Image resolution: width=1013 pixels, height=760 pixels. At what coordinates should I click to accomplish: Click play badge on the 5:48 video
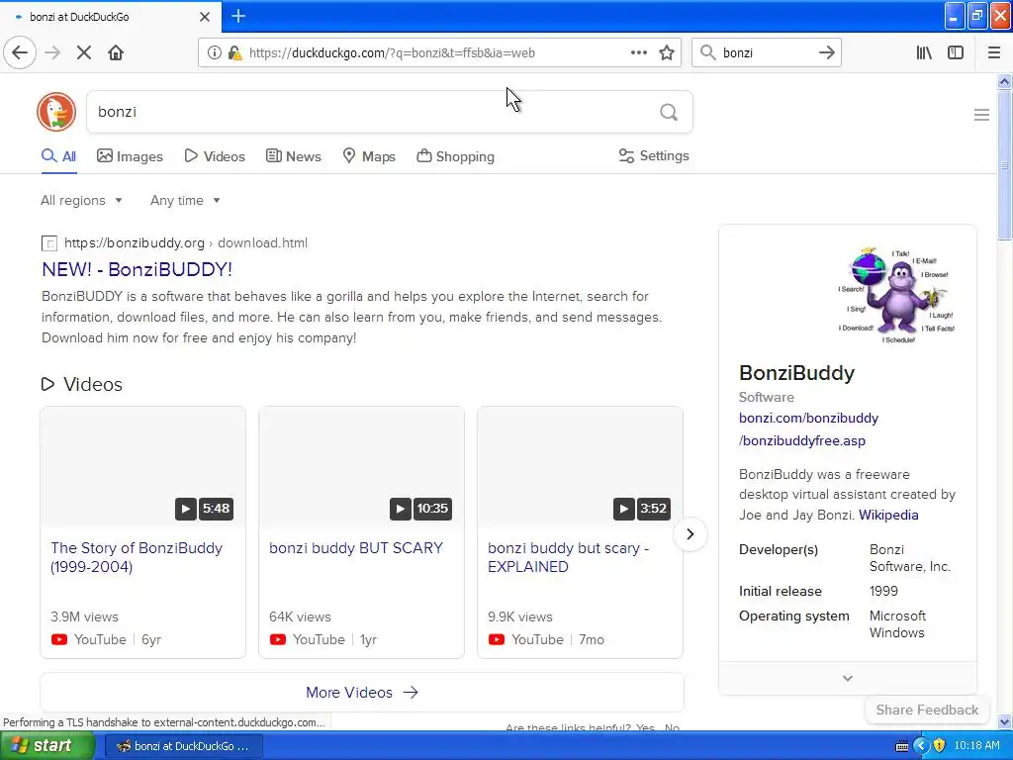(x=185, y=509)
